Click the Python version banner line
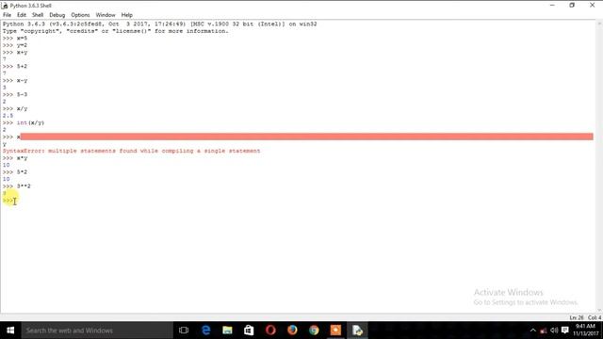Image resolution: width=603 pixels, height=339 pixels. (x=159, y=24)
